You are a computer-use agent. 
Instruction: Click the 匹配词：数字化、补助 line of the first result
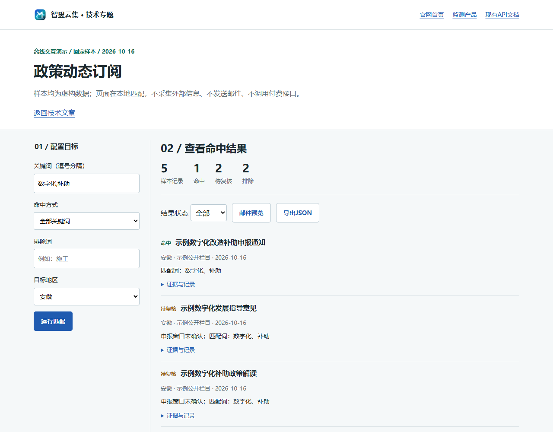(191, 270)
